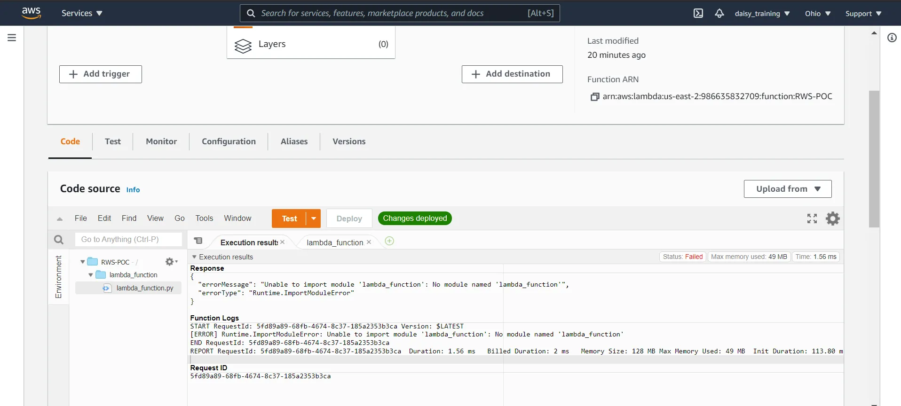
Task: Open the Find menu
Action: click(129, 219)
